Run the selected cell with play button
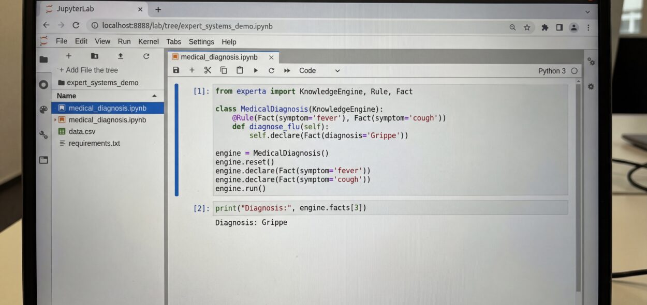Viewport: 647px width, 305px height. pos(256,70)
